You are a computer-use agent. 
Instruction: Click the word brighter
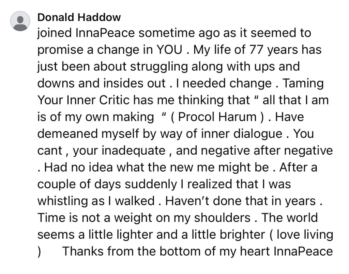(242, 235)
